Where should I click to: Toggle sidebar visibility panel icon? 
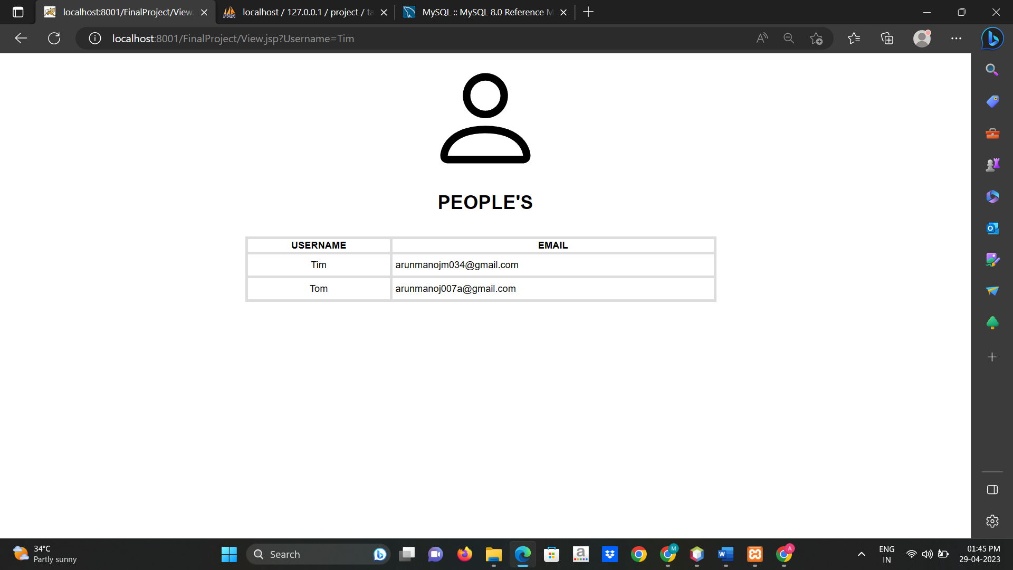pyautogui.click(x=992, y=490)
